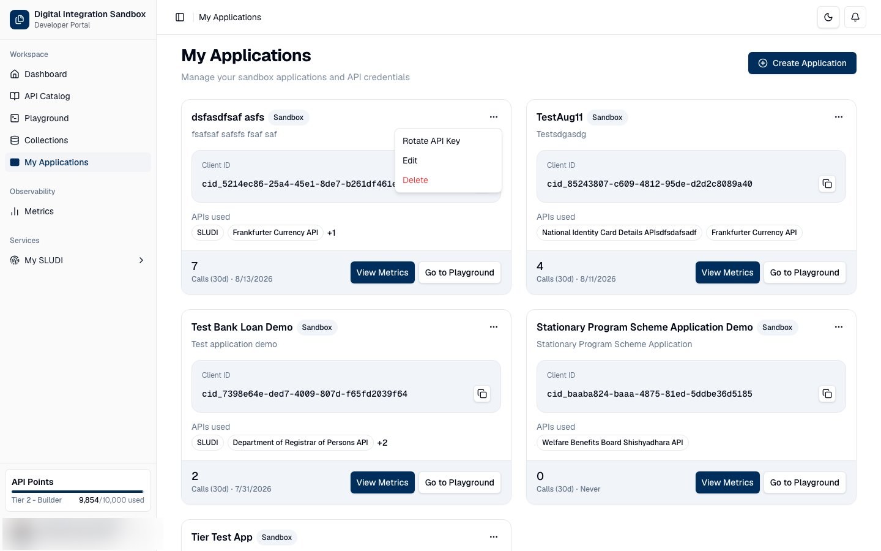Open Metrics under Observability
This screenshot has width=881, height=551.
coord(78,211)
